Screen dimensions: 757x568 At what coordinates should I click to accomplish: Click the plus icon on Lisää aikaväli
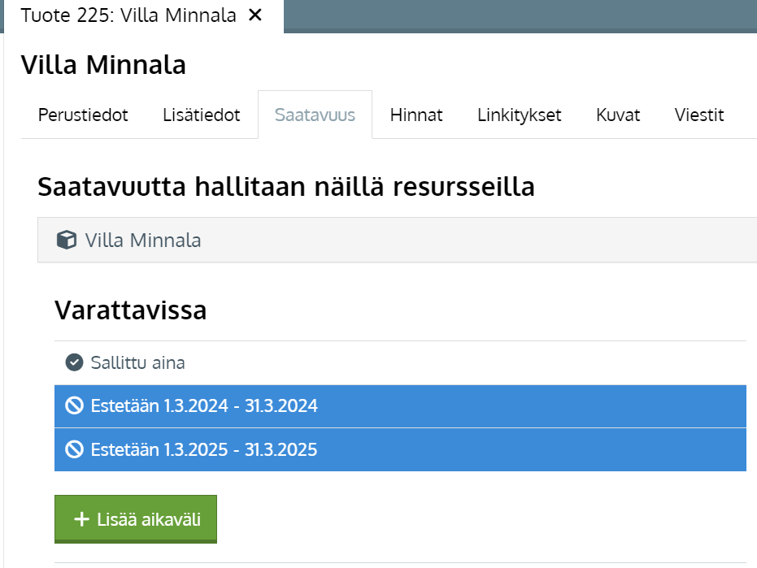pyautogui.click(x=80, y=519)
